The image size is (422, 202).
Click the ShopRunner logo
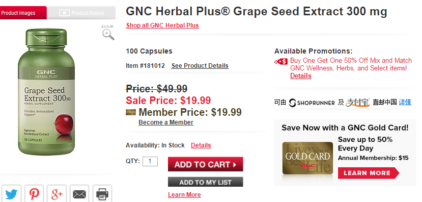312,103
